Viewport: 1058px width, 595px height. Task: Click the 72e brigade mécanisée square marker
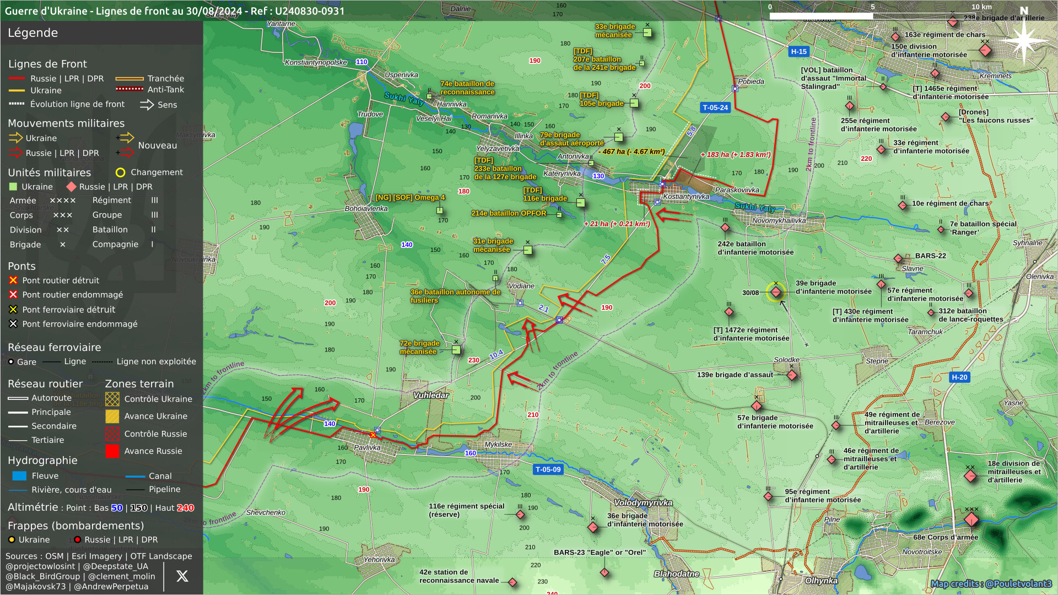[x=456, y=349]
